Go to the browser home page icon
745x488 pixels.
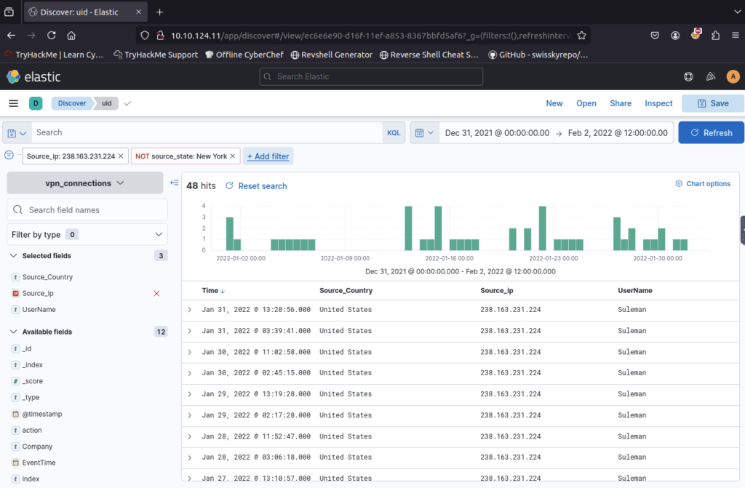[x=71, y=35]
